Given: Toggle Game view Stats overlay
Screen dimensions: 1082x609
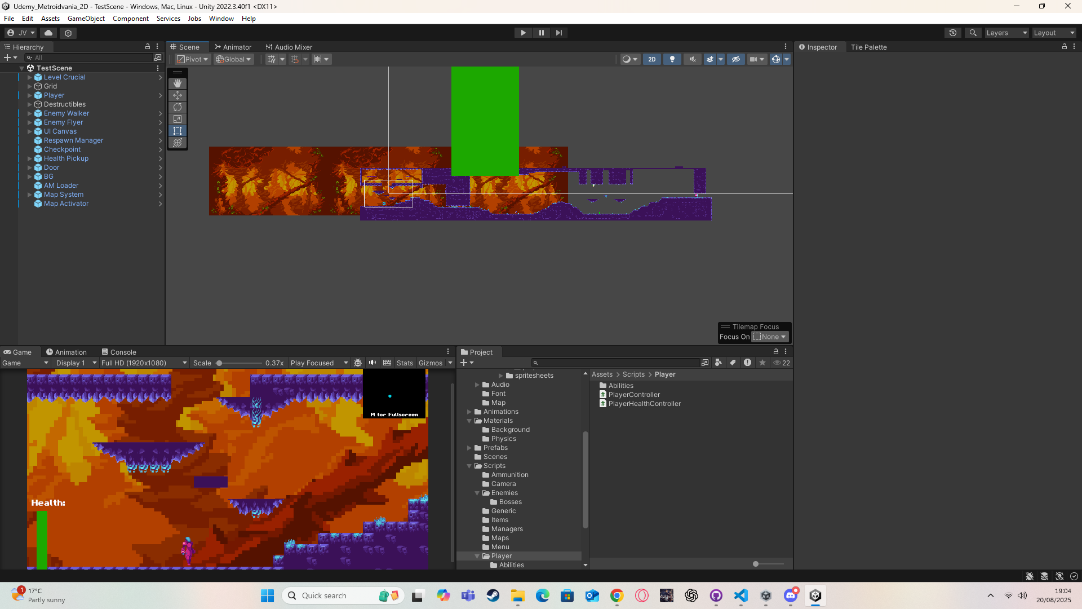Looking at the screenshot, I should [x=405, y=363].
